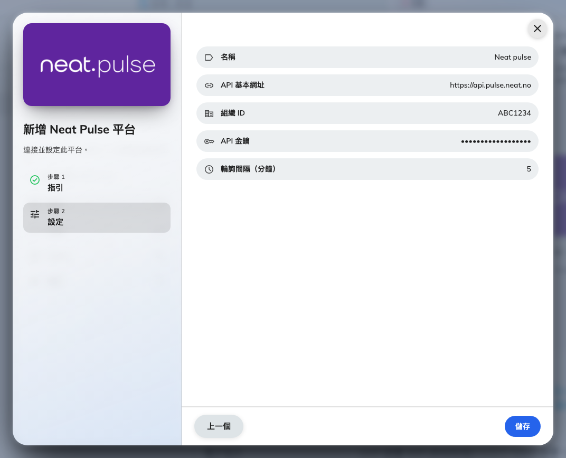The height and width of the screenshot is (458, 566).
Task: Click the sliders icon for 步驟 2
Action: pos(35,214)
